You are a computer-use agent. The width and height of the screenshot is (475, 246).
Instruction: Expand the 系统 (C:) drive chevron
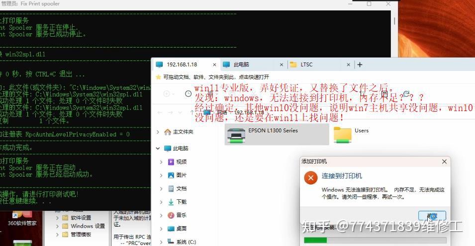(x=161, y=242)
